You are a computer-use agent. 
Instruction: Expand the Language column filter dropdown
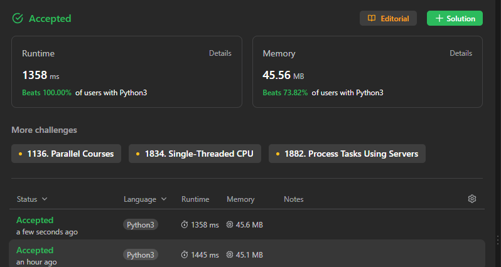pos(164,199)
